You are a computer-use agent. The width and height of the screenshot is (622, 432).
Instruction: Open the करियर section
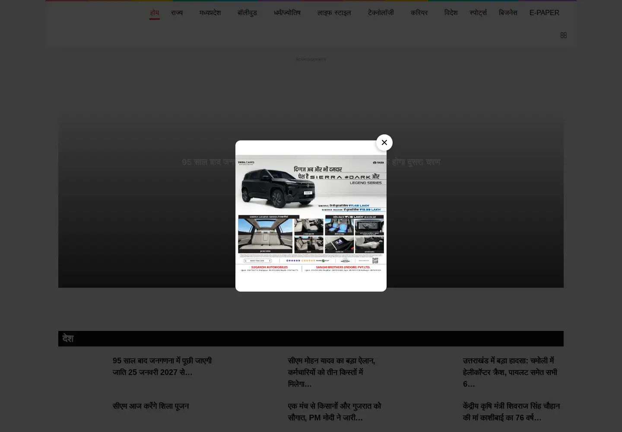419,13
